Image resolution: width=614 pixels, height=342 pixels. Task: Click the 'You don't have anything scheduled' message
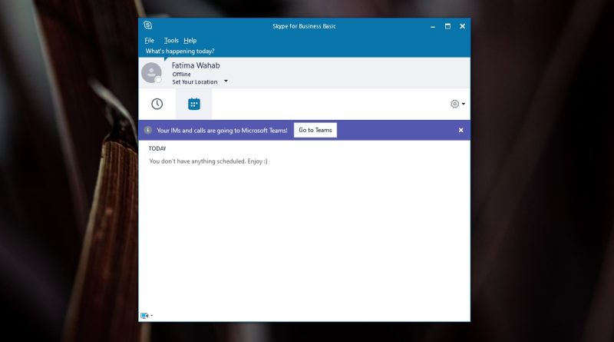pos(208,161)
